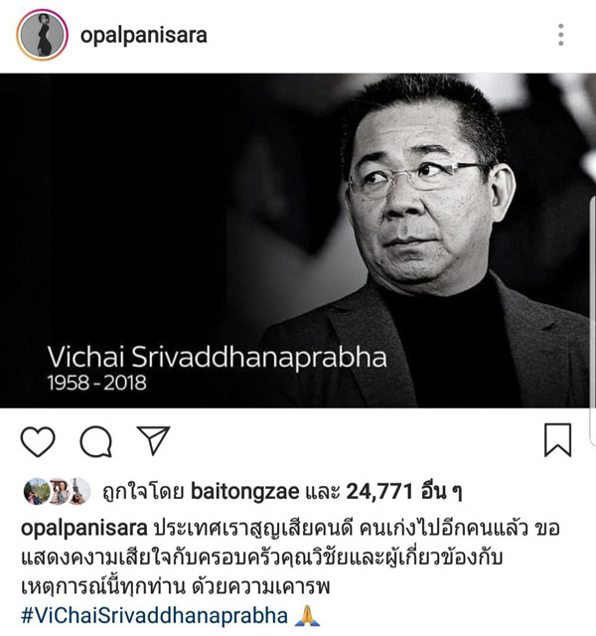View the 24,771 others who liked

pos(404,492)
